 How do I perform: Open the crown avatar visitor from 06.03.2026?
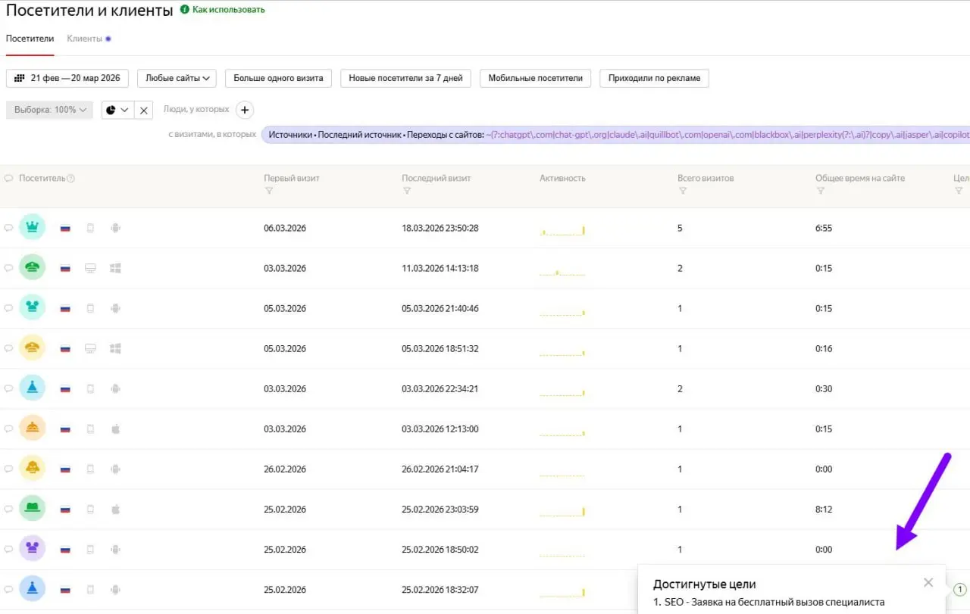pos(33,227)
